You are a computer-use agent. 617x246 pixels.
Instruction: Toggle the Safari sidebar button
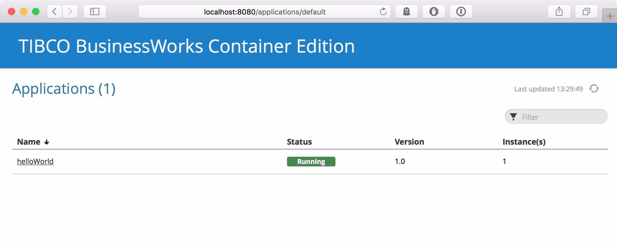point(95,12)
